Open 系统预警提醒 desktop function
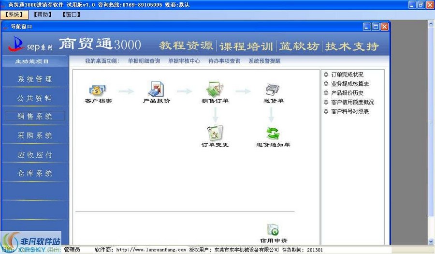The height and width of the screenshot is (254, 435). click(264, 61)
